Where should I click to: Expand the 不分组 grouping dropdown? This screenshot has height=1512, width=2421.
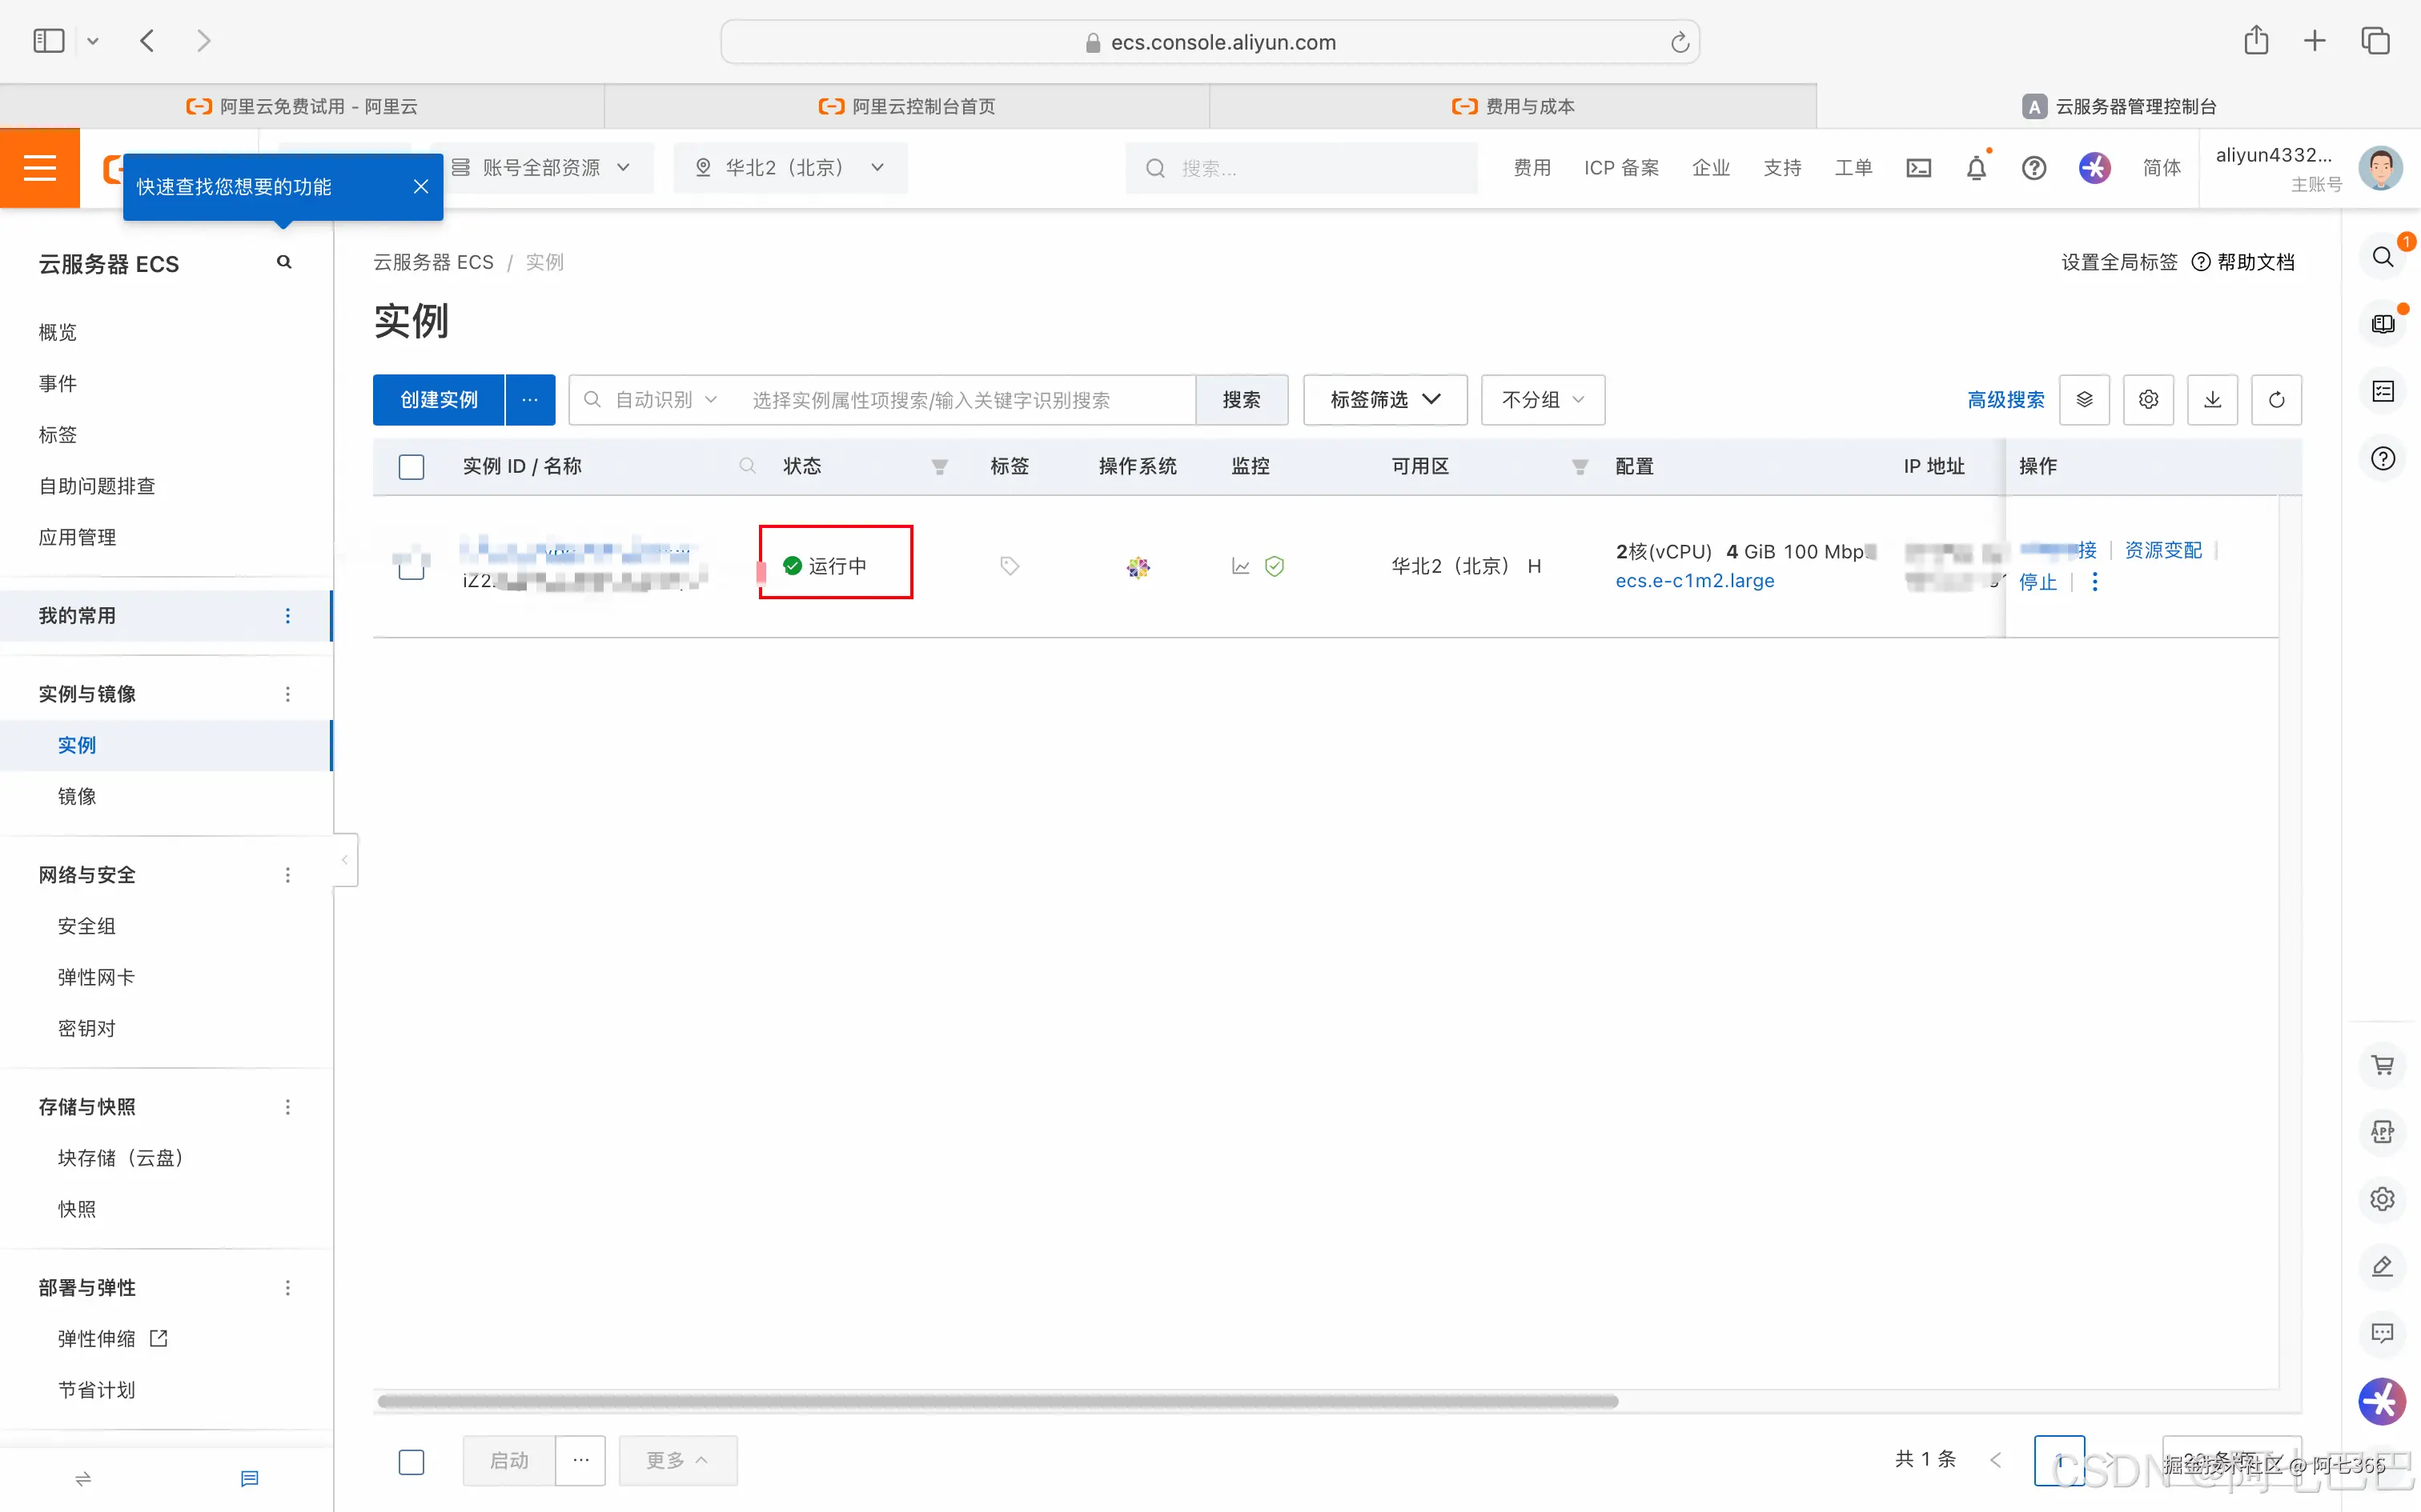pyautogui.click(x=1542, y=399)
